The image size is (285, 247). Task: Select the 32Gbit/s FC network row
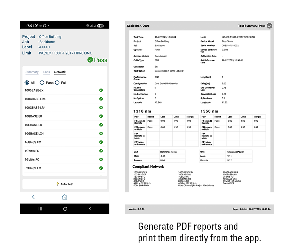pos(65,168)
